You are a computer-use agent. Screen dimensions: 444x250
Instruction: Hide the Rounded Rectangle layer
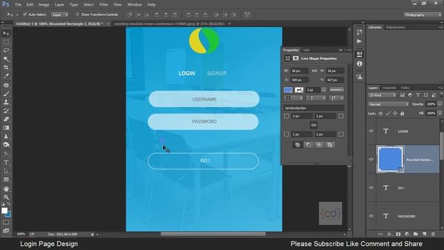point(371,159)
